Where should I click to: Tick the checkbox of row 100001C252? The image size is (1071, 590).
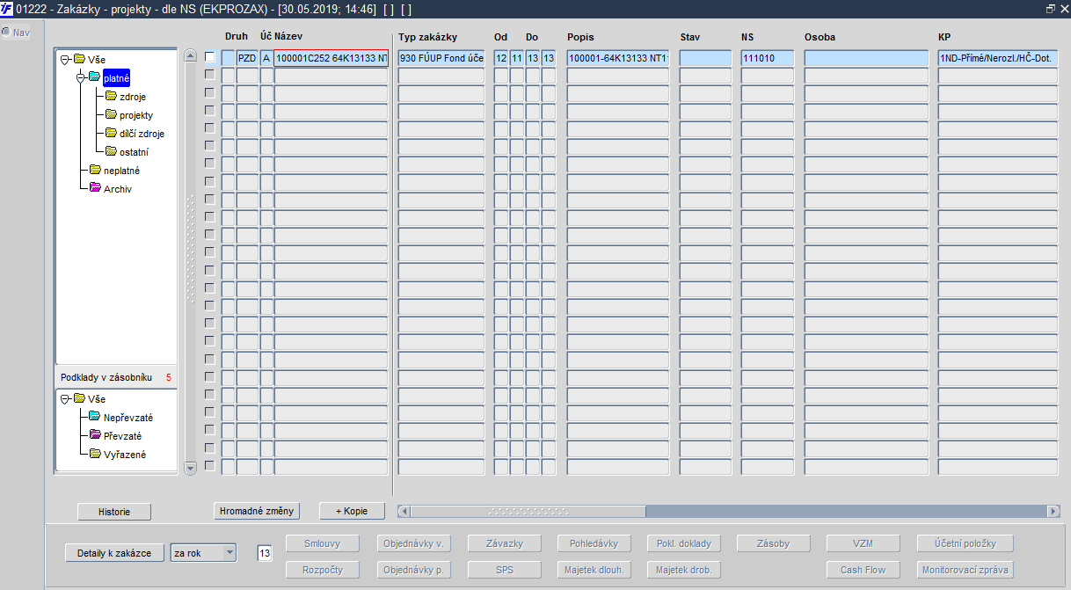point(209,57)
